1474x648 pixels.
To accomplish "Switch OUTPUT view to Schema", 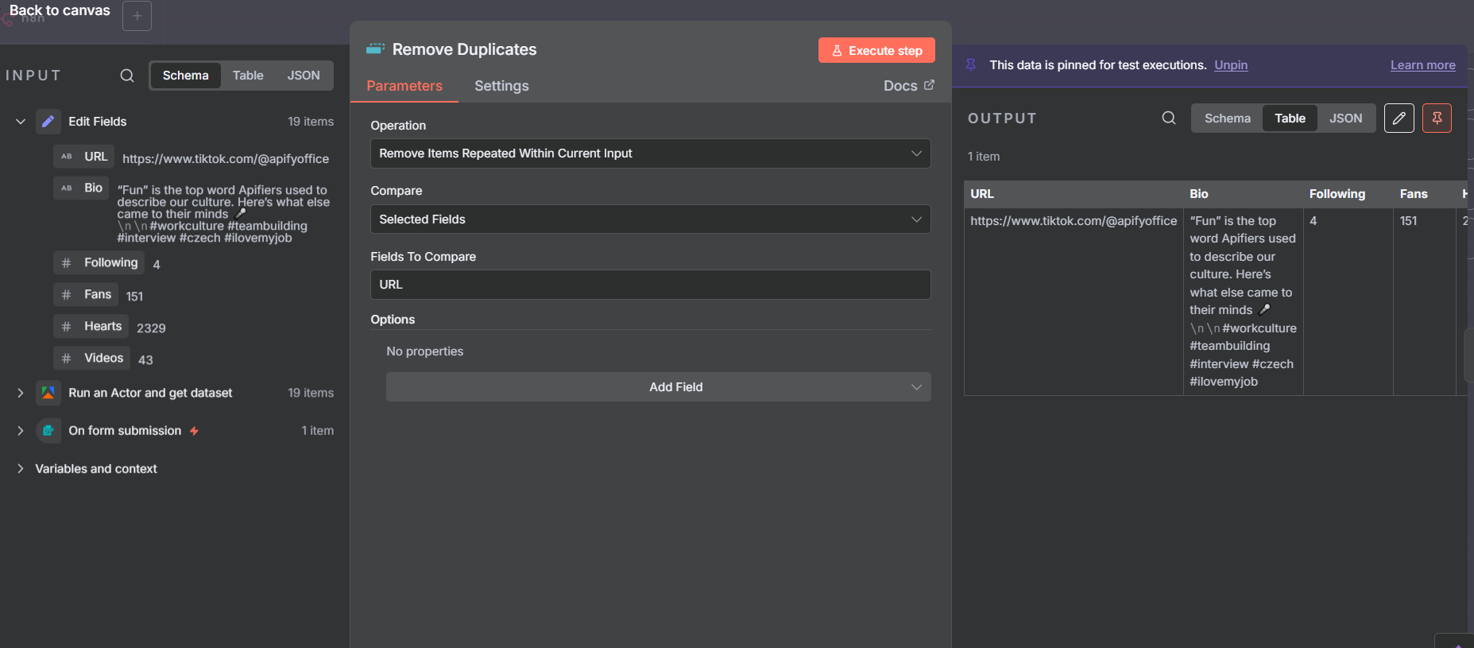I will coord(1227,118).
